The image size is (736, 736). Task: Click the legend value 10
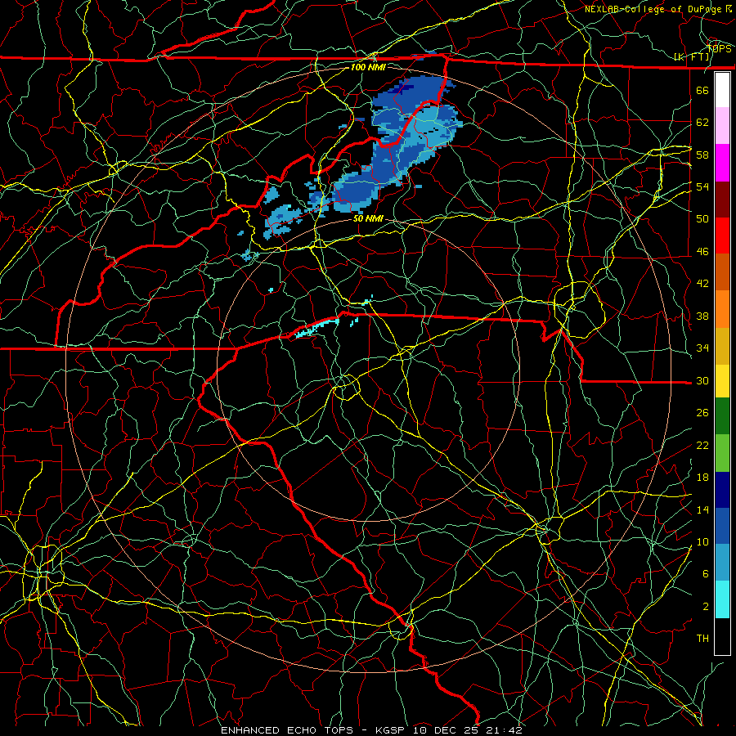tap(702, 541)
